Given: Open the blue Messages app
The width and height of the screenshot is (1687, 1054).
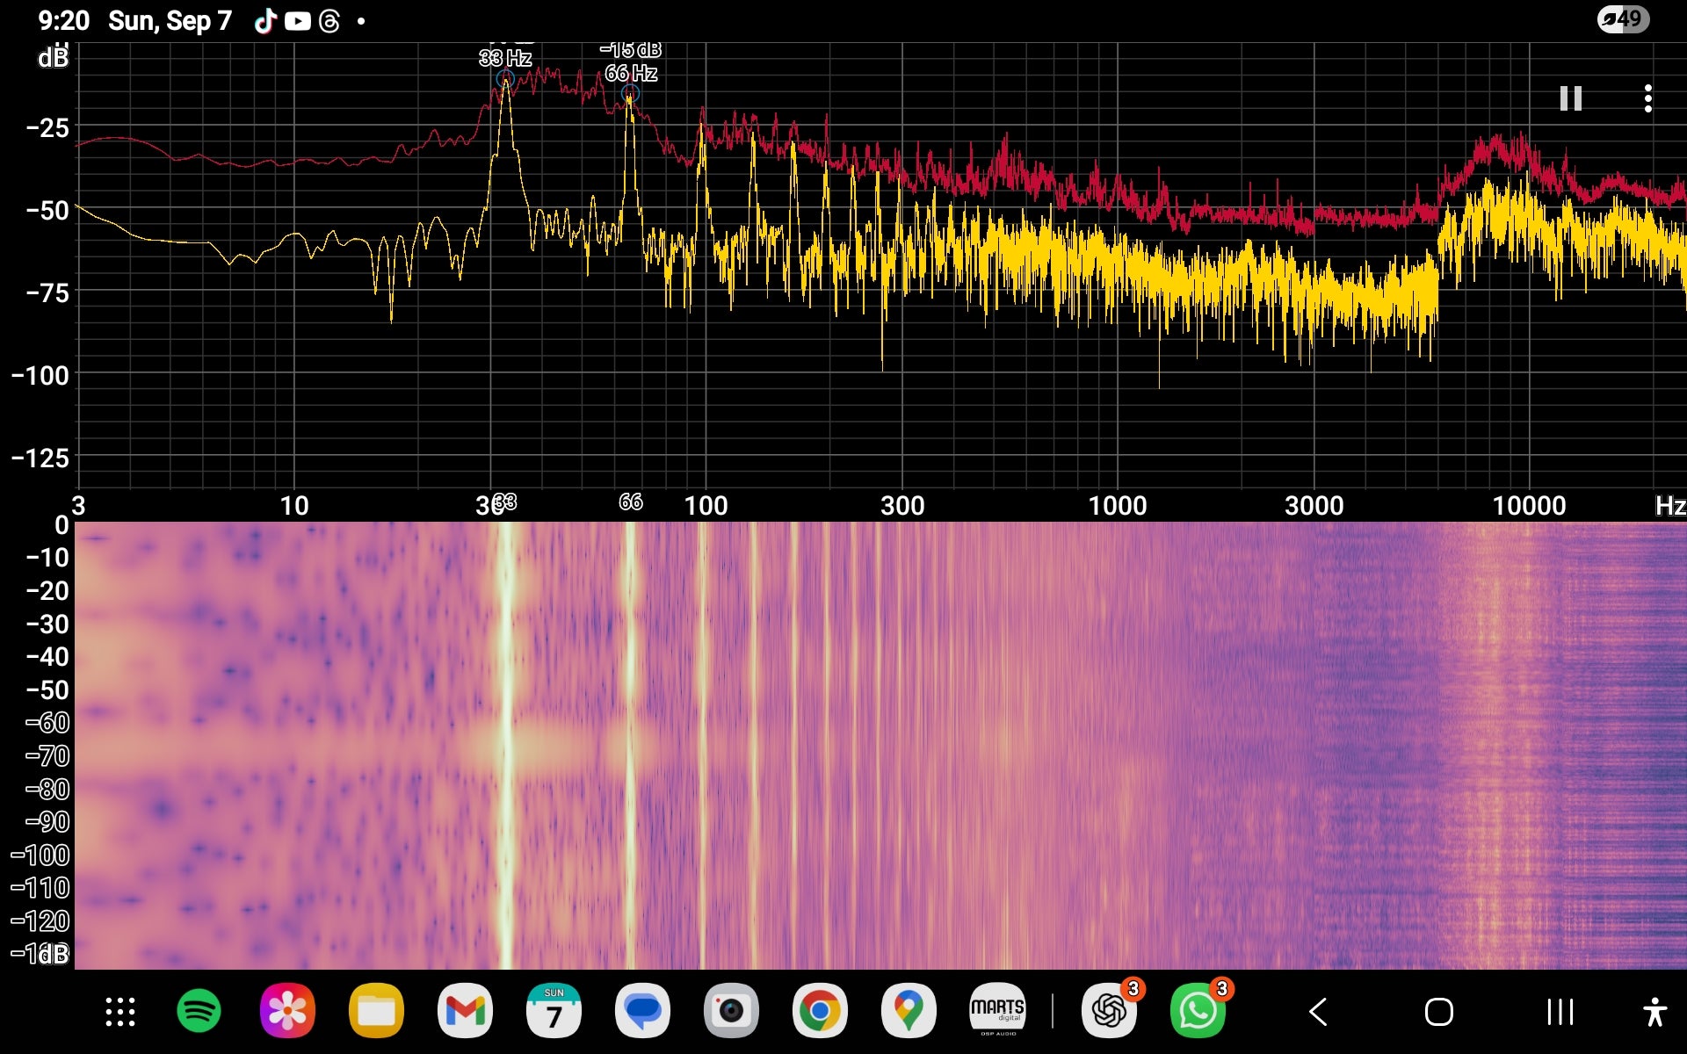Looking at the screenshot, I should (x=642, y=1011).
